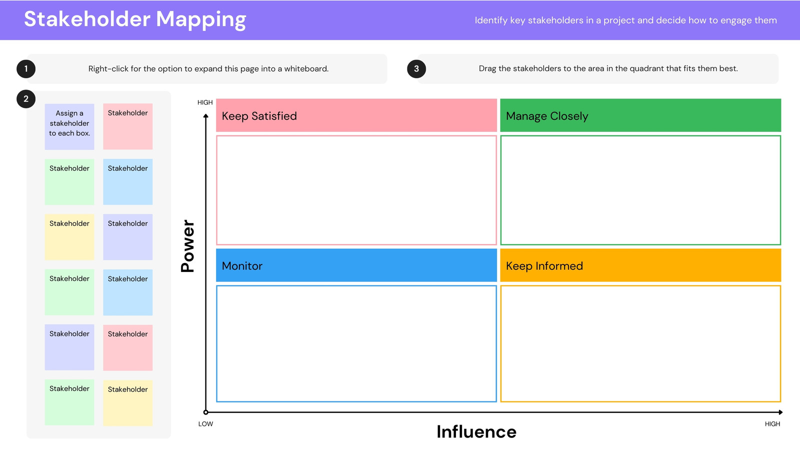Image resolution: width=800 pixels, height=450 pixels.
Task: Select the pink Stakeholder note in top row
Action: (x=128, y=126)
